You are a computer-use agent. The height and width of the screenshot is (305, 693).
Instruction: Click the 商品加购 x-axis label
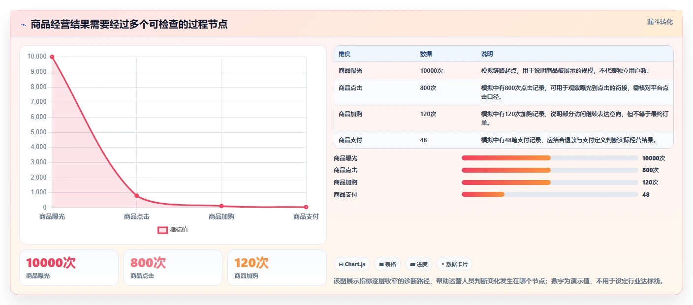[x=221, y=216]
